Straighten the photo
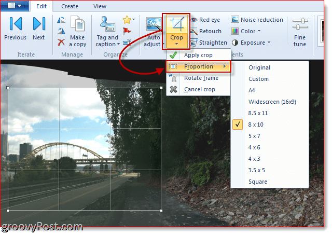 pos(209,43)
